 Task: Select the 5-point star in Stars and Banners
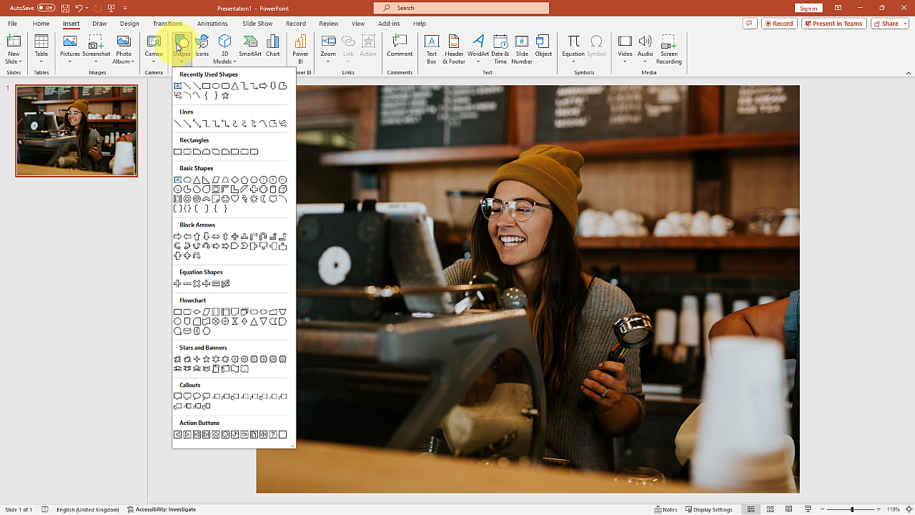pos(206,359)
